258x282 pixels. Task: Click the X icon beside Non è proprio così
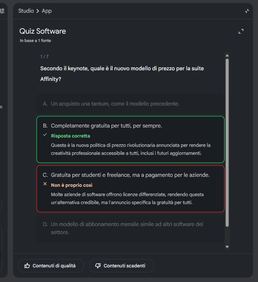(45, 184)
